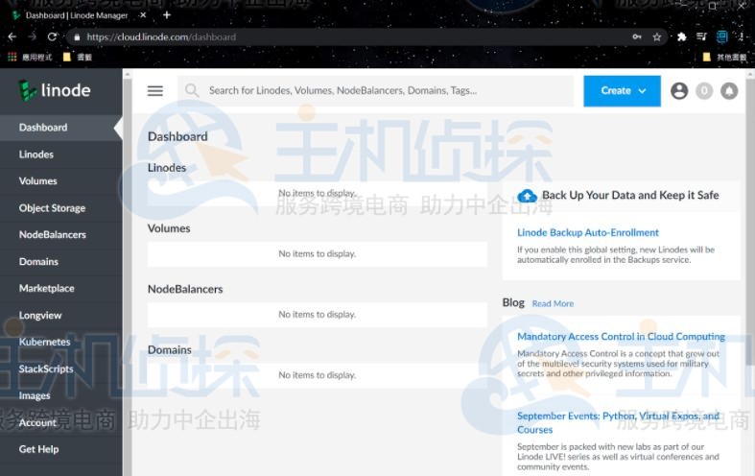Click the site lock security icon
The image size is (755, 476).
click(x=77, y=37)
